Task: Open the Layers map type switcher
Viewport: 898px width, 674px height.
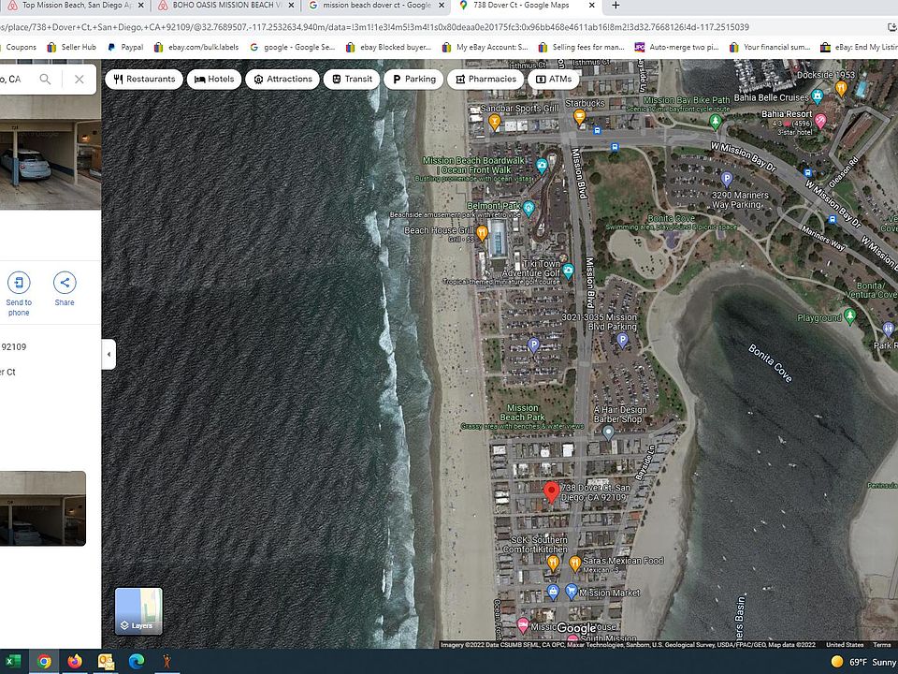Action: point(138,611)
